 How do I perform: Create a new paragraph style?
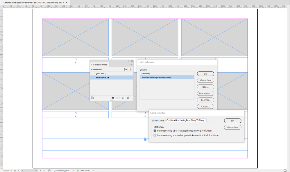click(123, 98)
